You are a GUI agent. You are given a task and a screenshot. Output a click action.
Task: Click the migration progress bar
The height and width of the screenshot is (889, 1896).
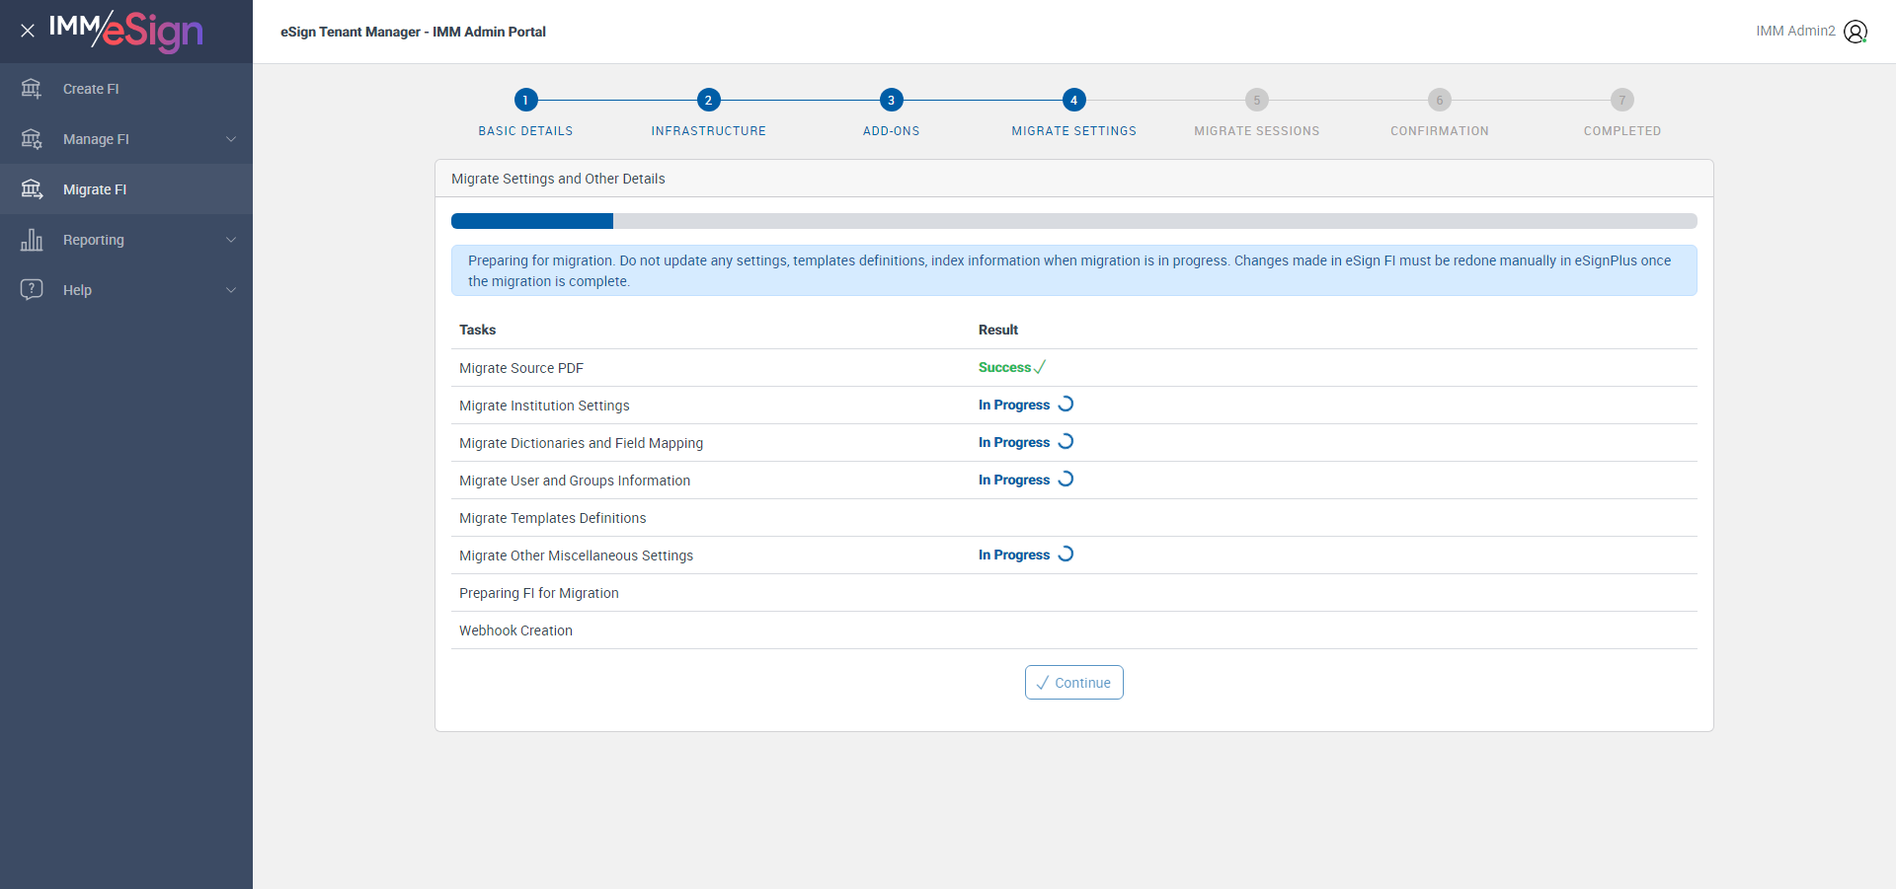pos(1073,221)
